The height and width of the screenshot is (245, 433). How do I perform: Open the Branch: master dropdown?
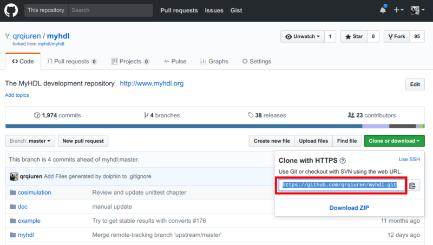click(30, 141)
